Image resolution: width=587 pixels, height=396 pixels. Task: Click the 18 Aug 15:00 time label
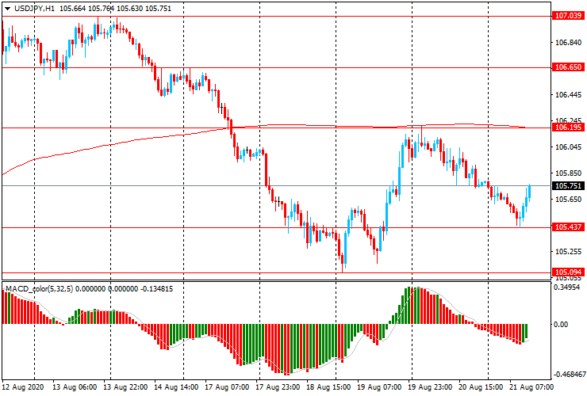[328, 386]
